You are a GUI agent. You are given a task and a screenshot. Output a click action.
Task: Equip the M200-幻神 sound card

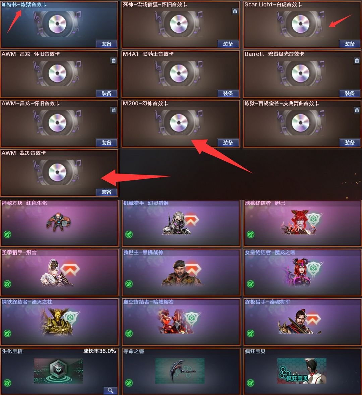click(228, 143)
